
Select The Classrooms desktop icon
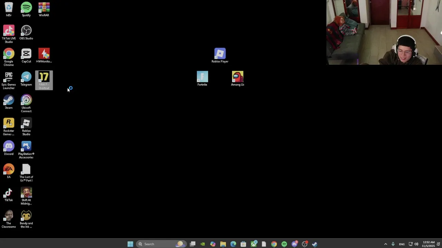[9, 219]
